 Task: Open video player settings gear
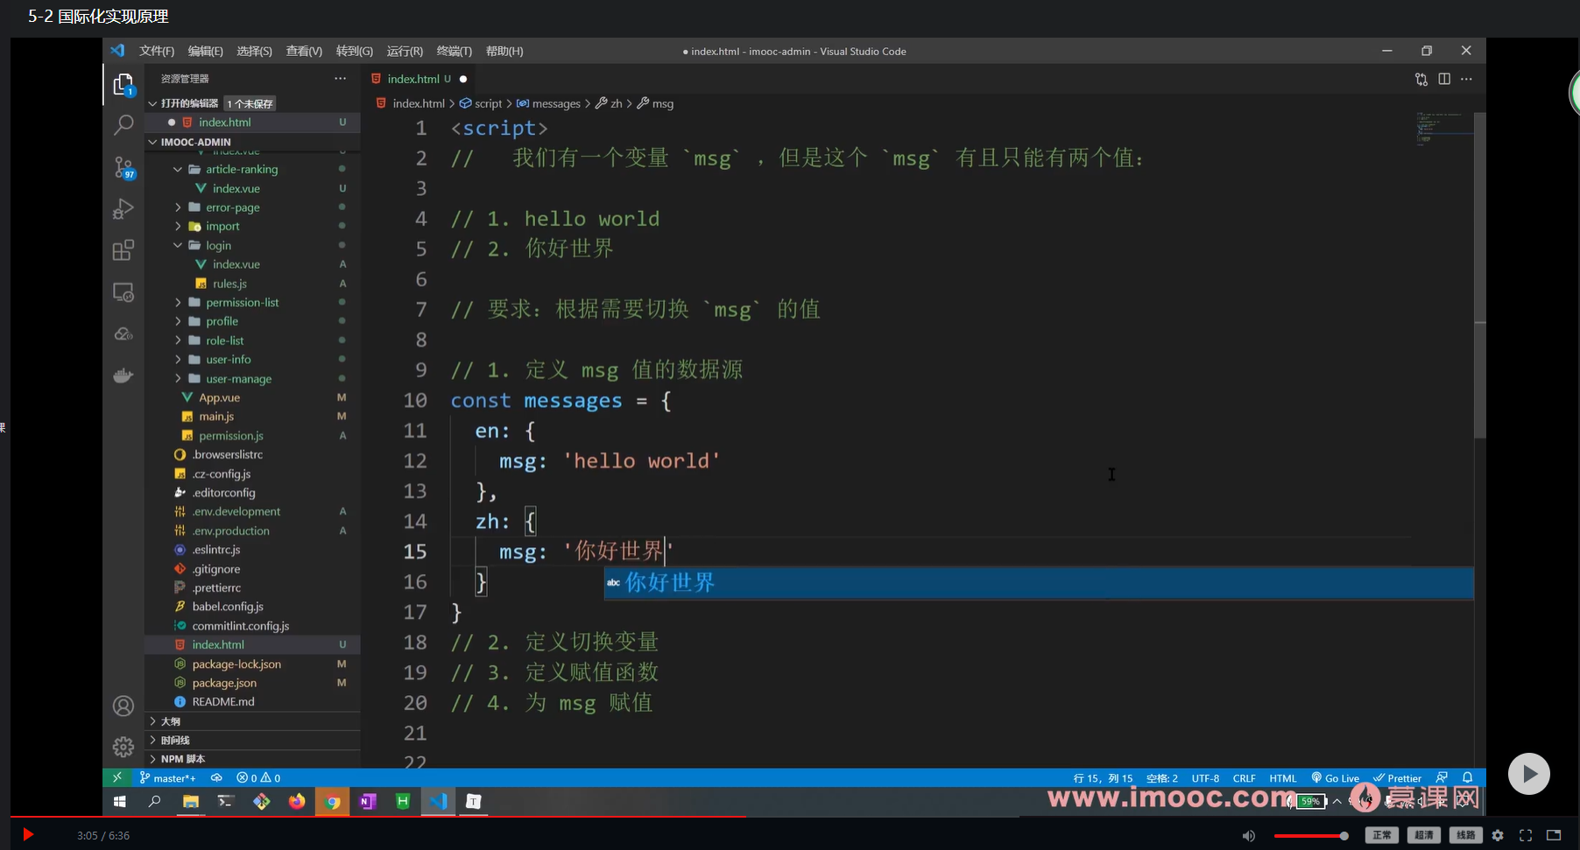click(x=1498, y=835)
